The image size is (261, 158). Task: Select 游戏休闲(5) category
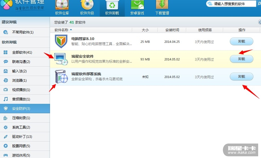coord(25,155)
